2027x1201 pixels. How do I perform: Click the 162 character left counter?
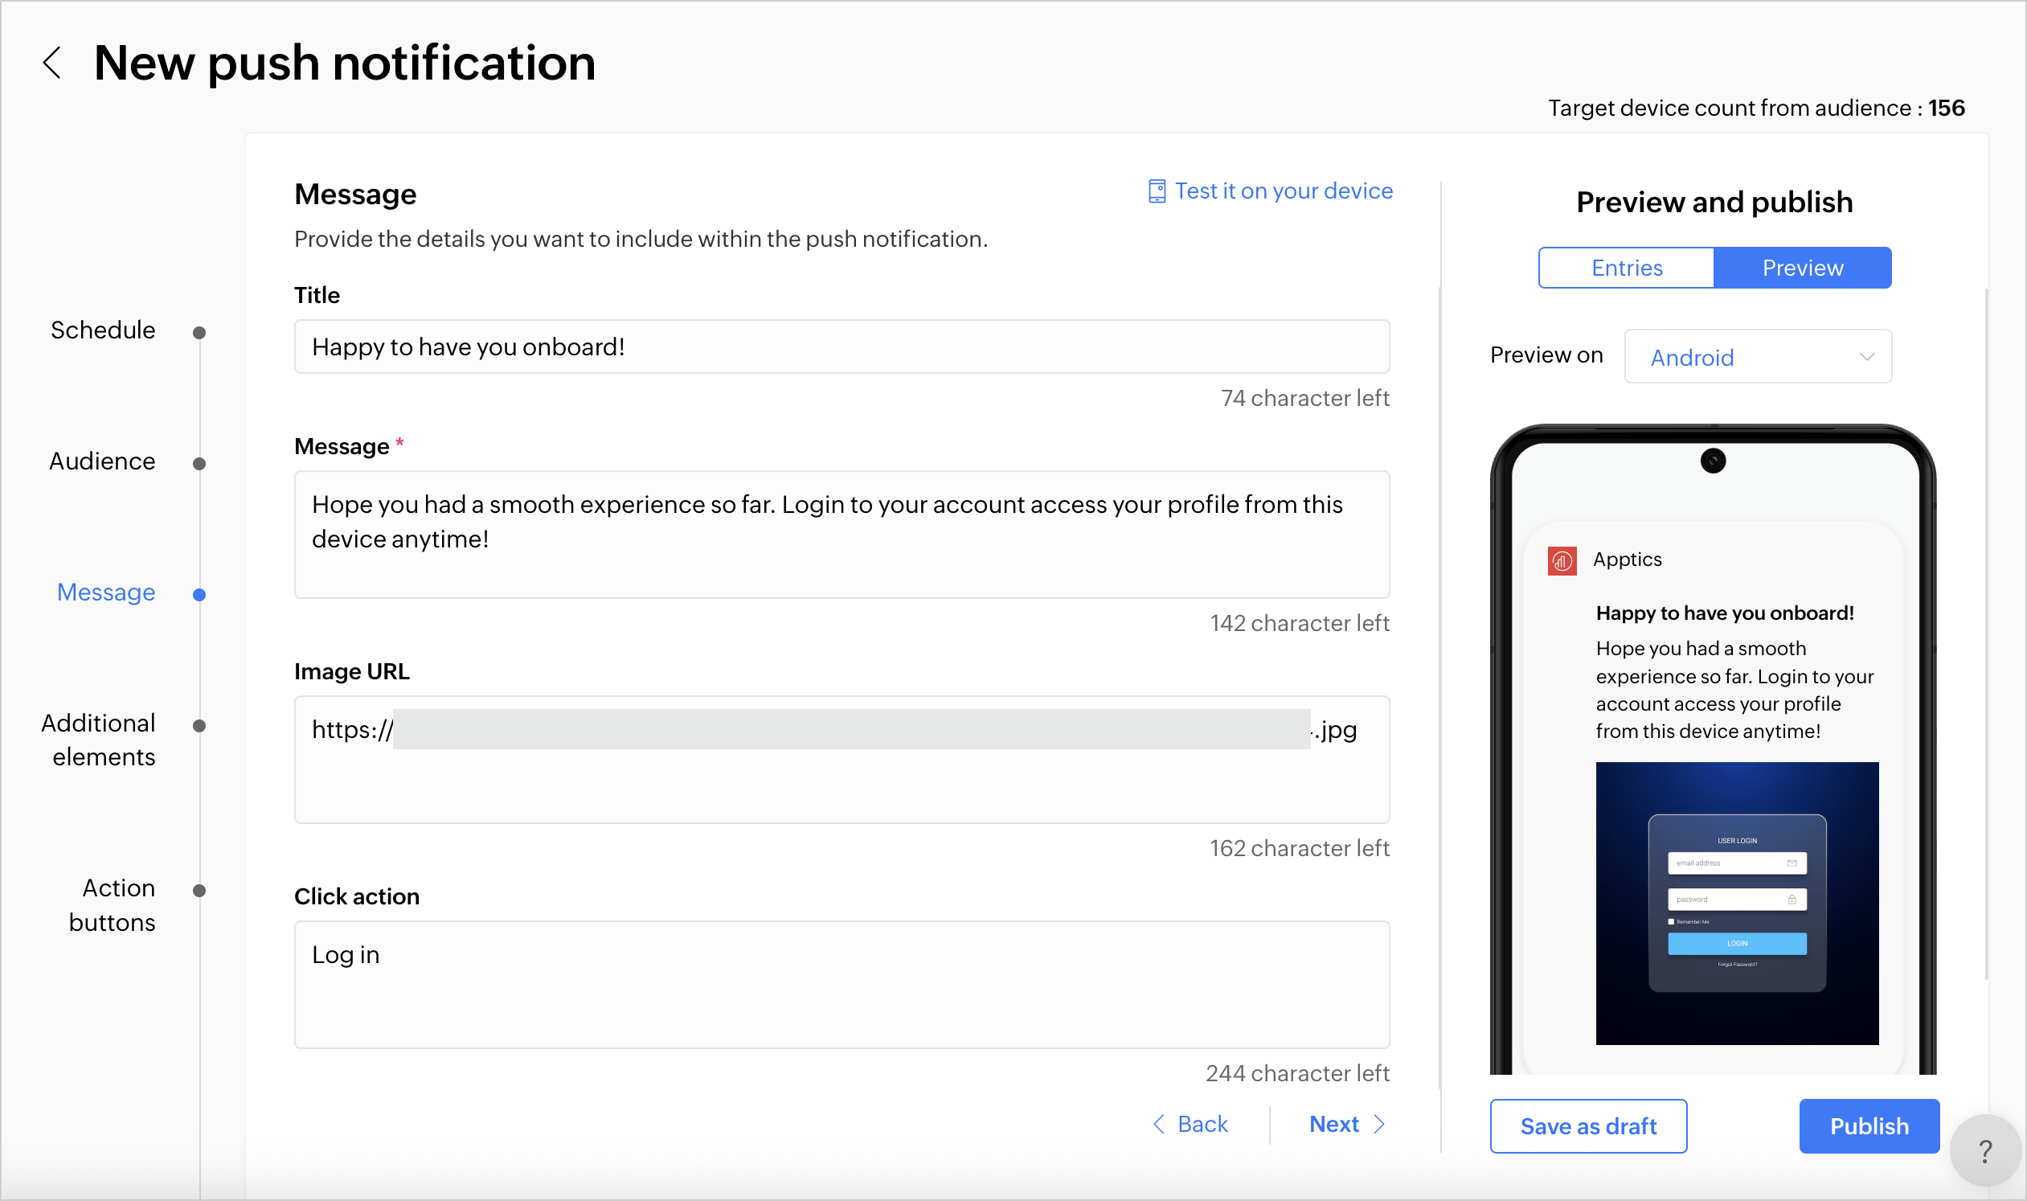1300,848
